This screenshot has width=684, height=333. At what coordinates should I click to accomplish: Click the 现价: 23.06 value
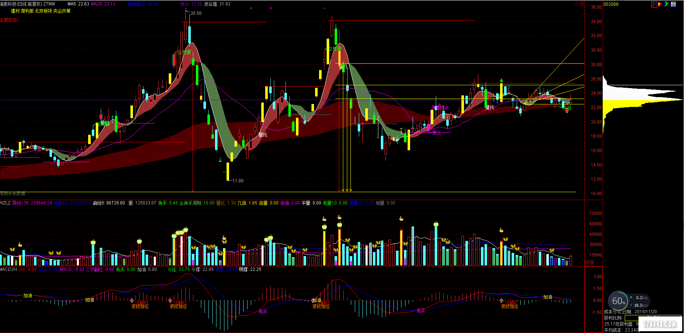tap(191, 4)
